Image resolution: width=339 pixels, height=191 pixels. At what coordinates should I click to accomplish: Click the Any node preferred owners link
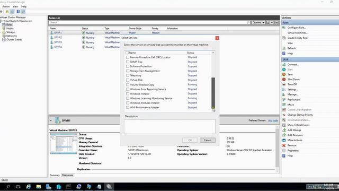click(273, 120)
